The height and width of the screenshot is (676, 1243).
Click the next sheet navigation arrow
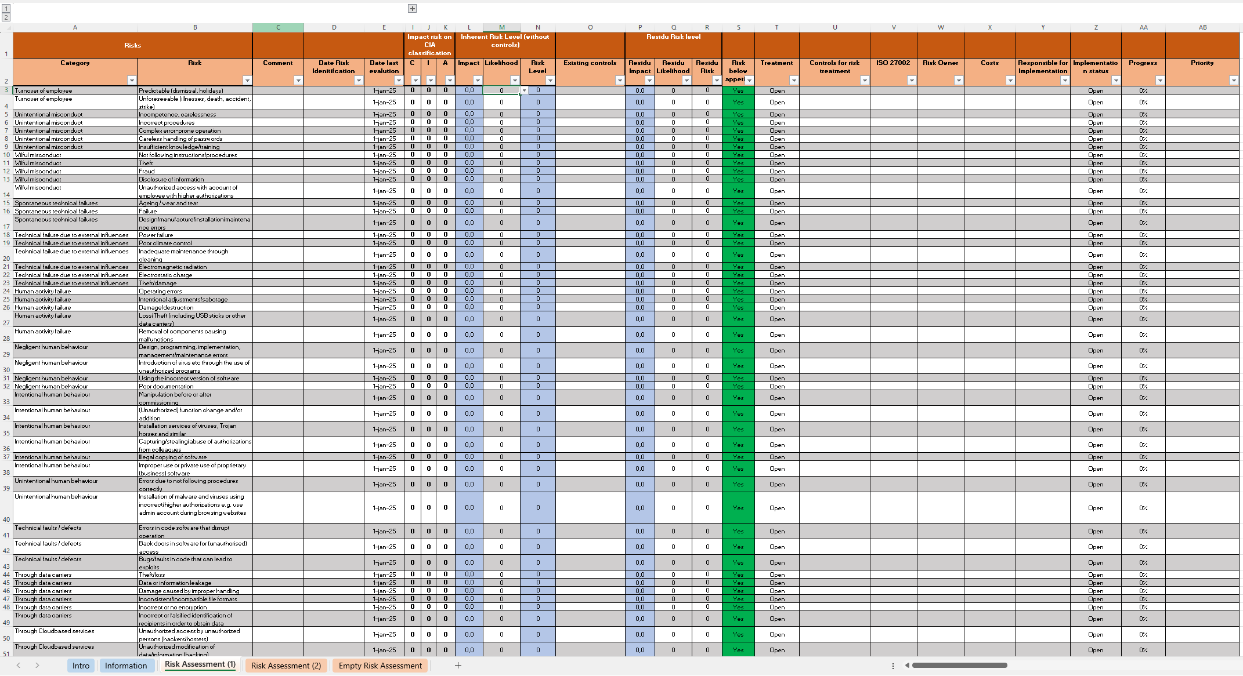(37, 666)
